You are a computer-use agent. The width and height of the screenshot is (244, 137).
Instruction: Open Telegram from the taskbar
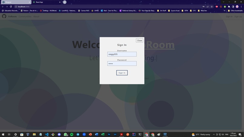[78, 134]
